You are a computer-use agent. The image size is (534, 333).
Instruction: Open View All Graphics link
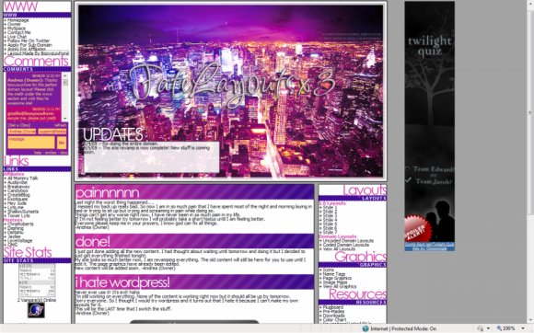click(x=340, y=286)
